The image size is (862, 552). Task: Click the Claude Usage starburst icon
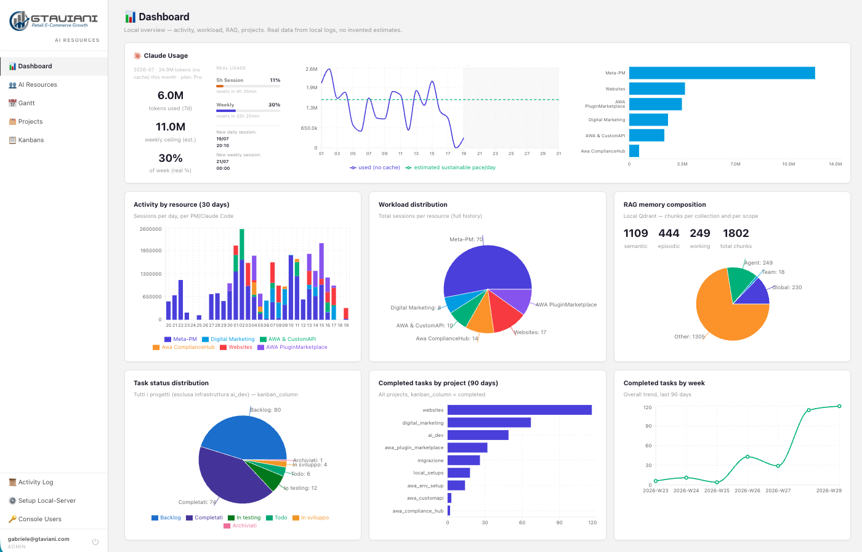click(x=137, y=55)
